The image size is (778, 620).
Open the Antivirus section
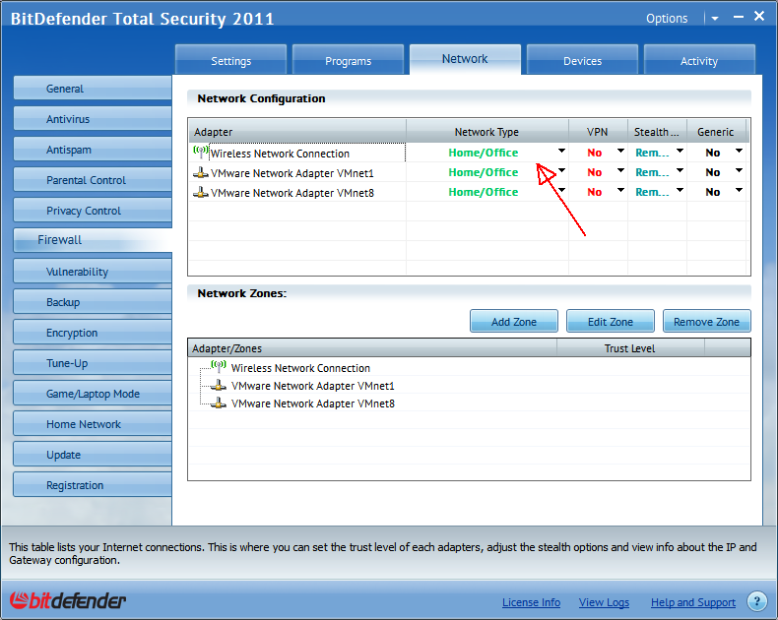[93, 118]
